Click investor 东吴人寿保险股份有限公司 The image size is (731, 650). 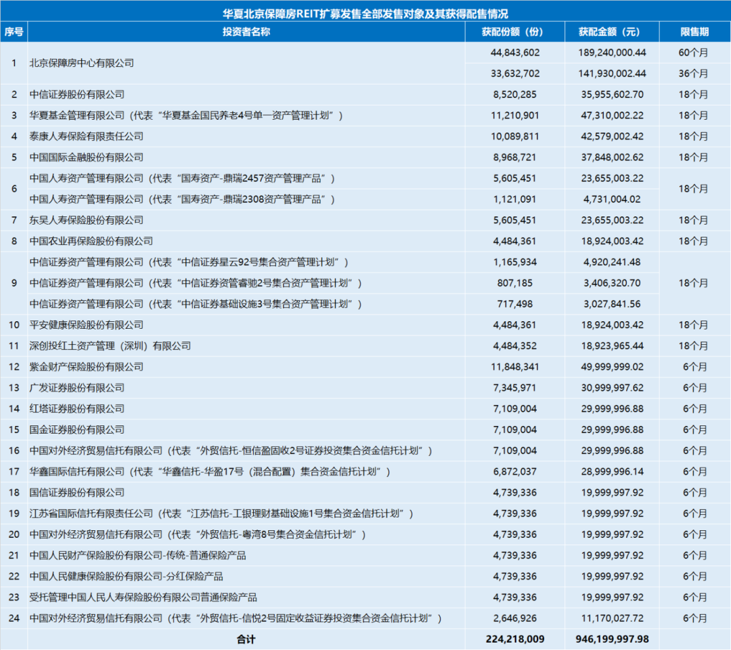coord(86,220)
